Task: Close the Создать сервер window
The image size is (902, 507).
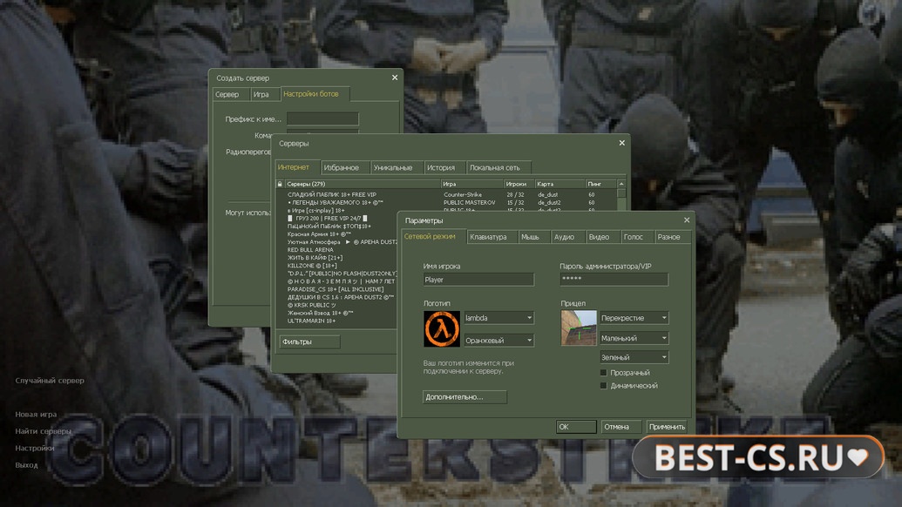Action: 395,78
